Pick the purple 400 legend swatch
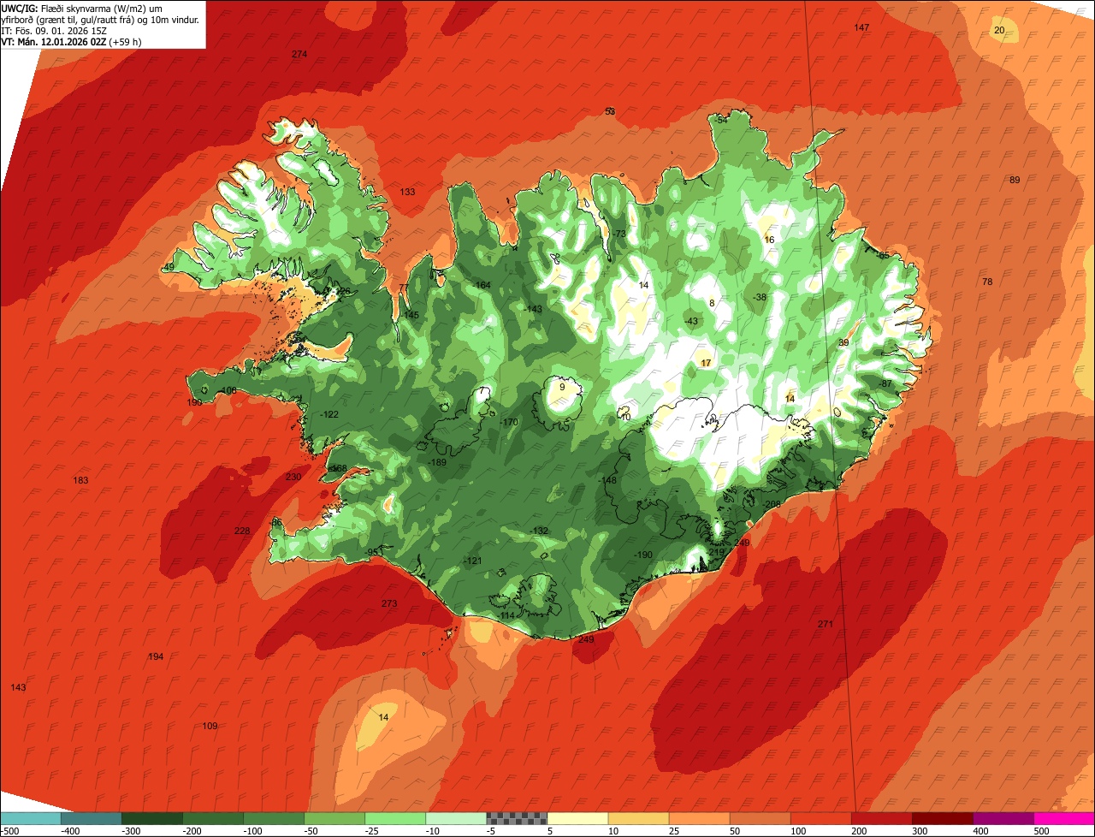Image resolution: width=1095 pixels, height=837 pixels. click(1003, 818)
